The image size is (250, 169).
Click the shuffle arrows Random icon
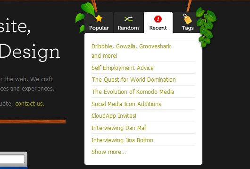point(128,19)
